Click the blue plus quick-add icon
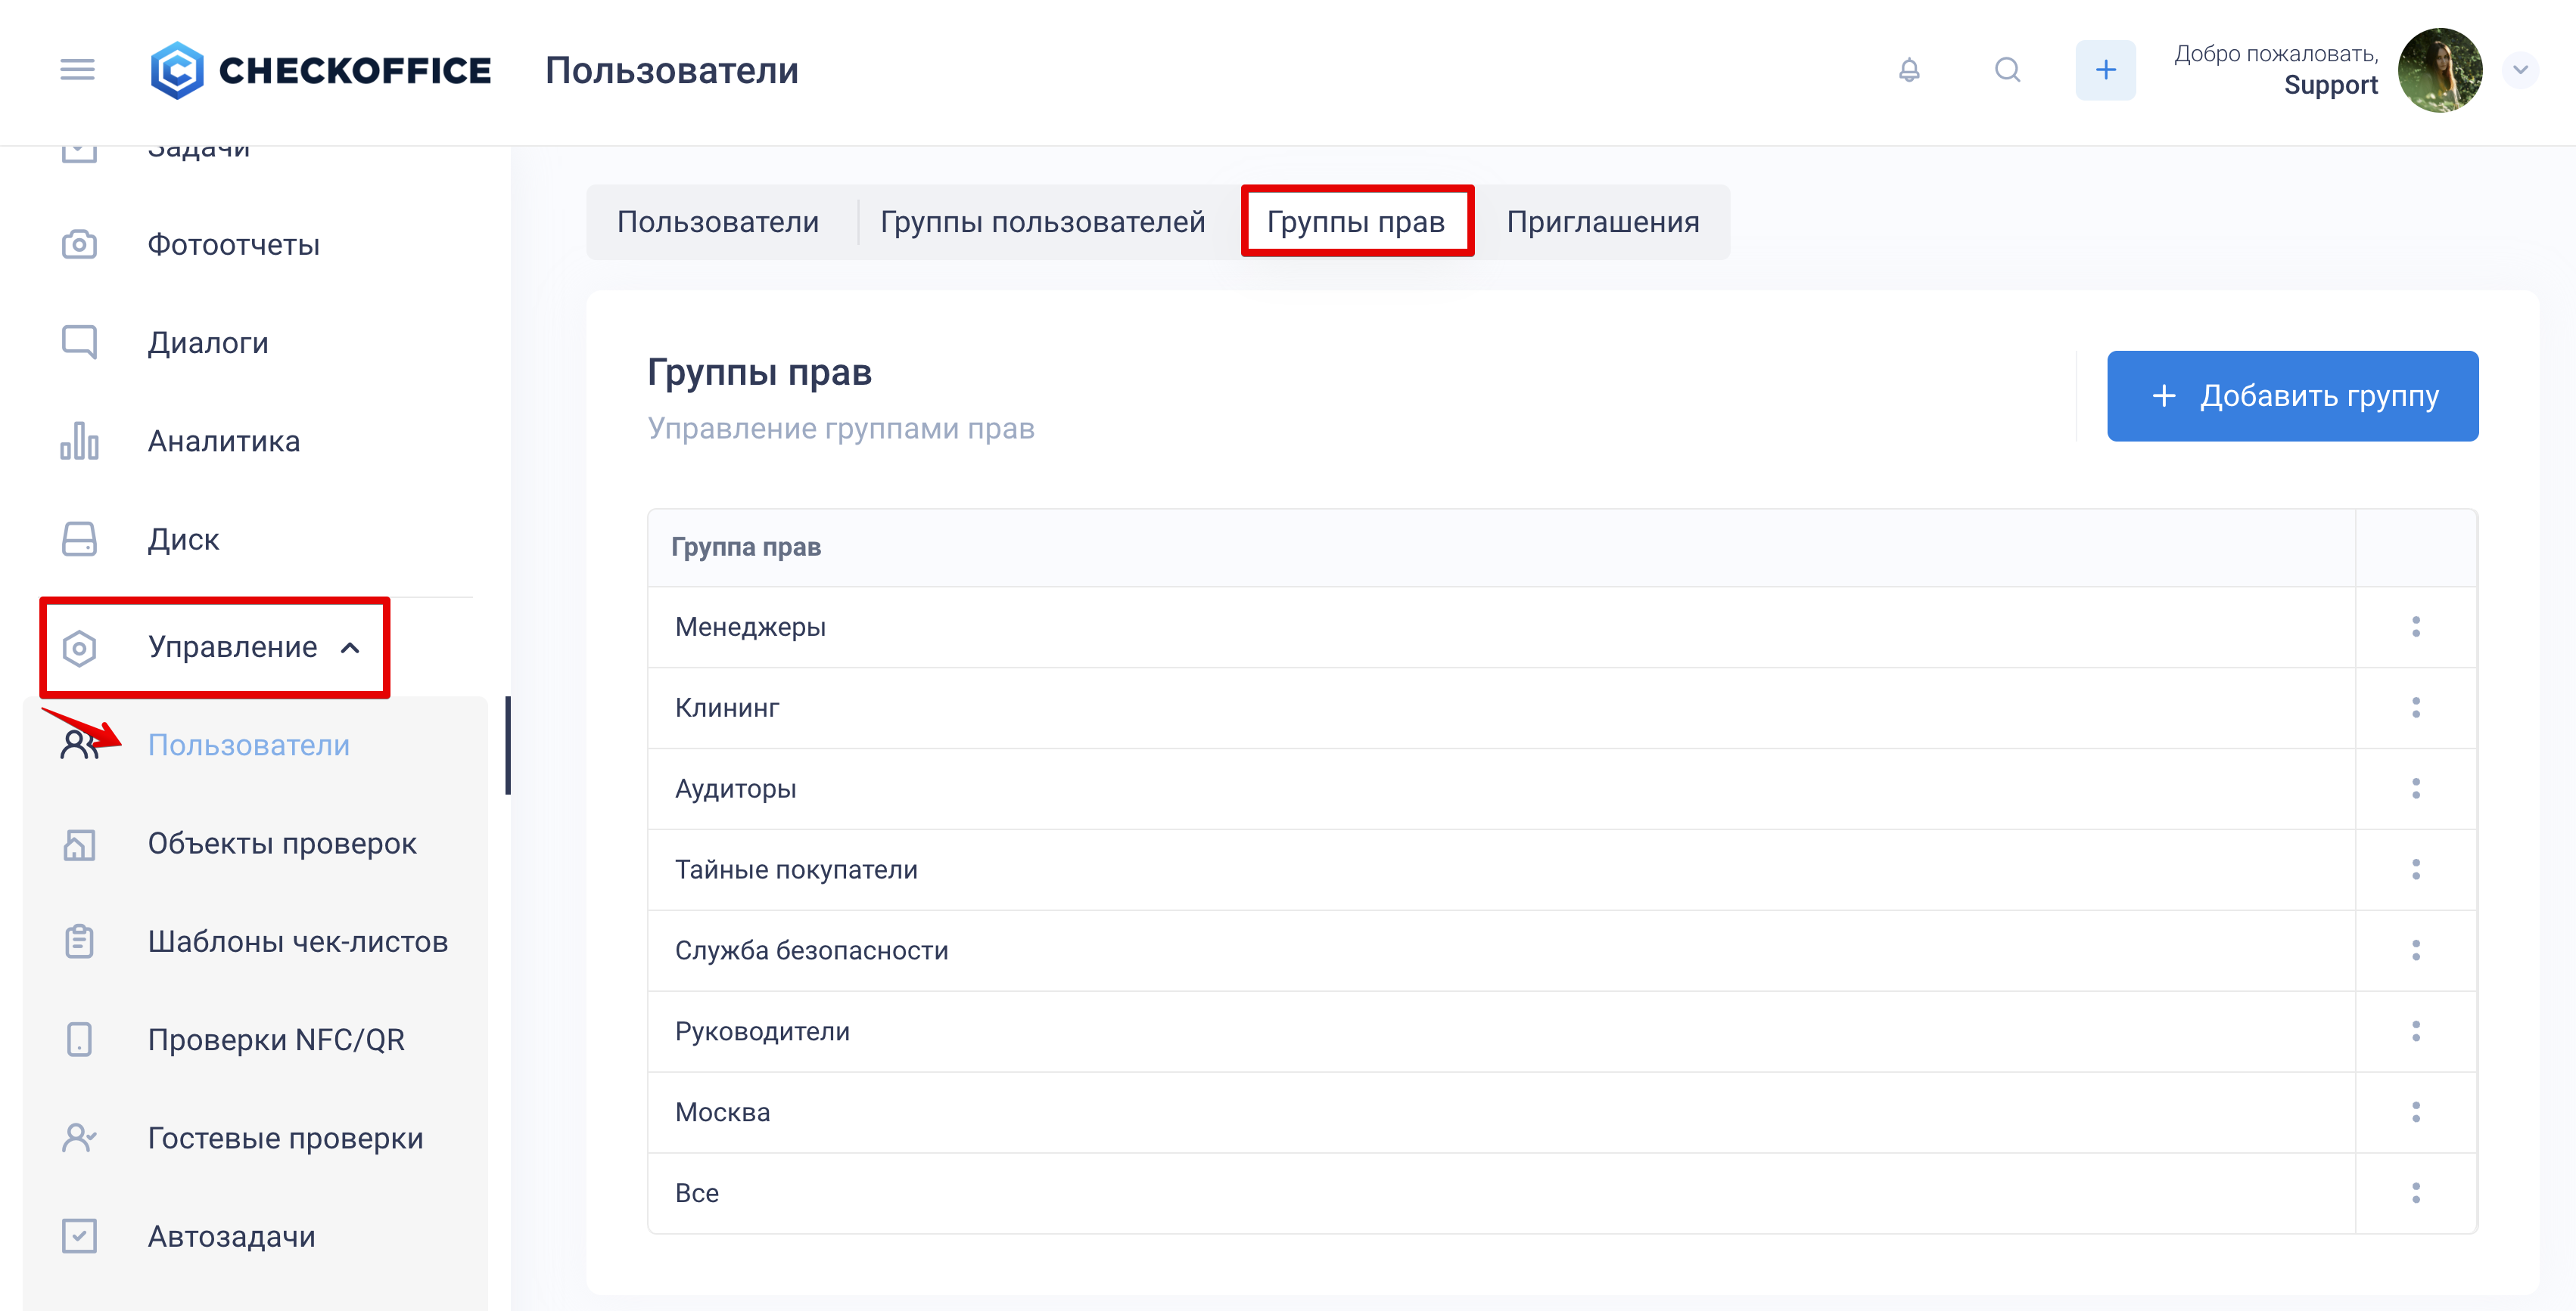The image size is (2576, 1311). click(x=2105, y=70)
